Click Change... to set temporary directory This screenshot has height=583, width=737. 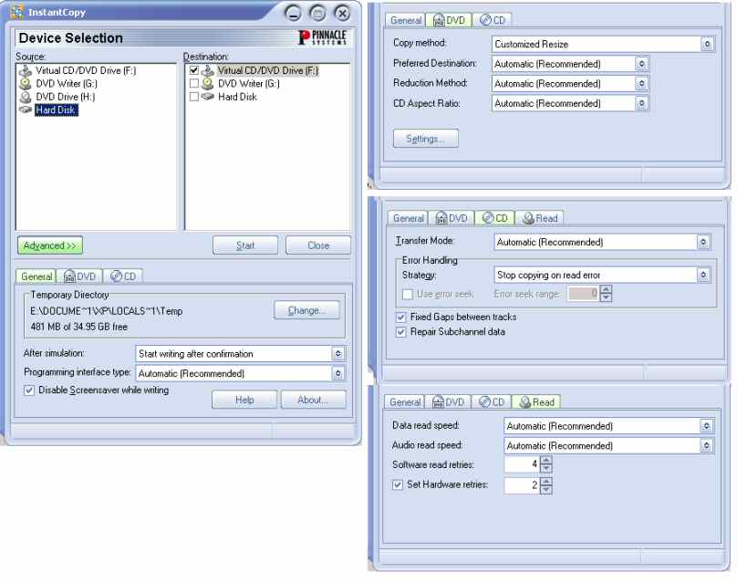tap(306, 310)
